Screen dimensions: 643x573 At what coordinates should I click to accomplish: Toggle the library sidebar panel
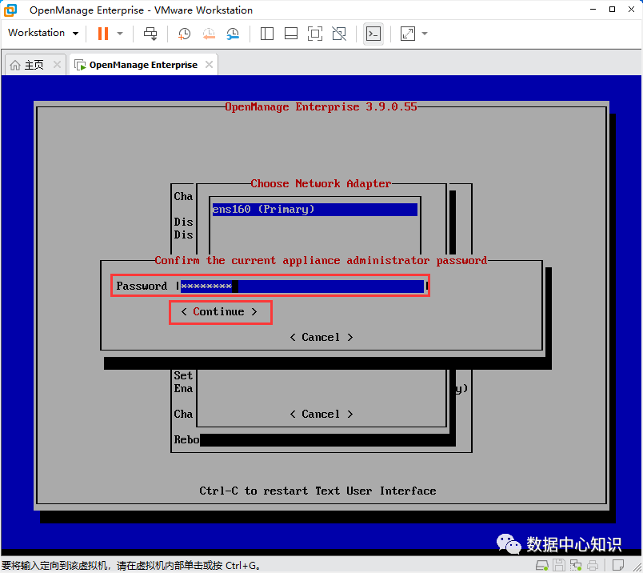click(x=267, y=34)
